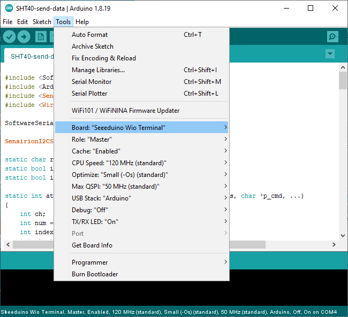This screenshot has height=317, width=348.
Task: Open the tab dropdown arrow button
Action: (x=330, y=53)
